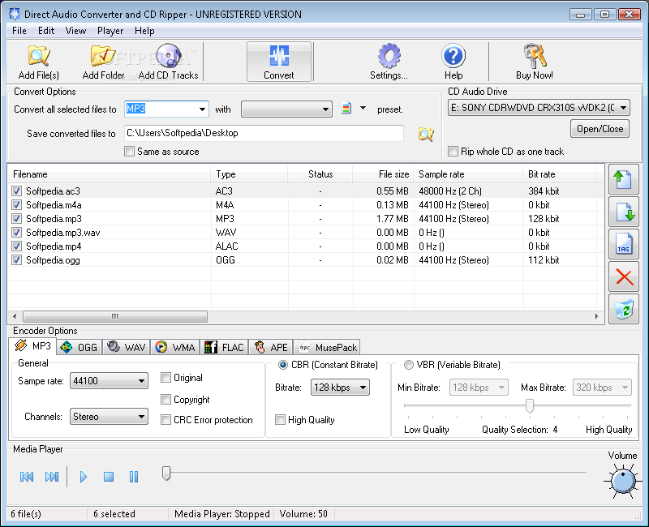Viewport: 649px width, 527px height.
Task: Tick the High Quality checkbox
Action: click(280, 419)
